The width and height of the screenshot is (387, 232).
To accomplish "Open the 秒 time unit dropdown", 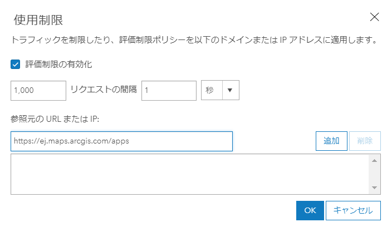I will (212, 91).
